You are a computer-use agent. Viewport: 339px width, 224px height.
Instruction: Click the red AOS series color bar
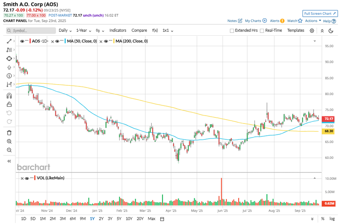30,41
